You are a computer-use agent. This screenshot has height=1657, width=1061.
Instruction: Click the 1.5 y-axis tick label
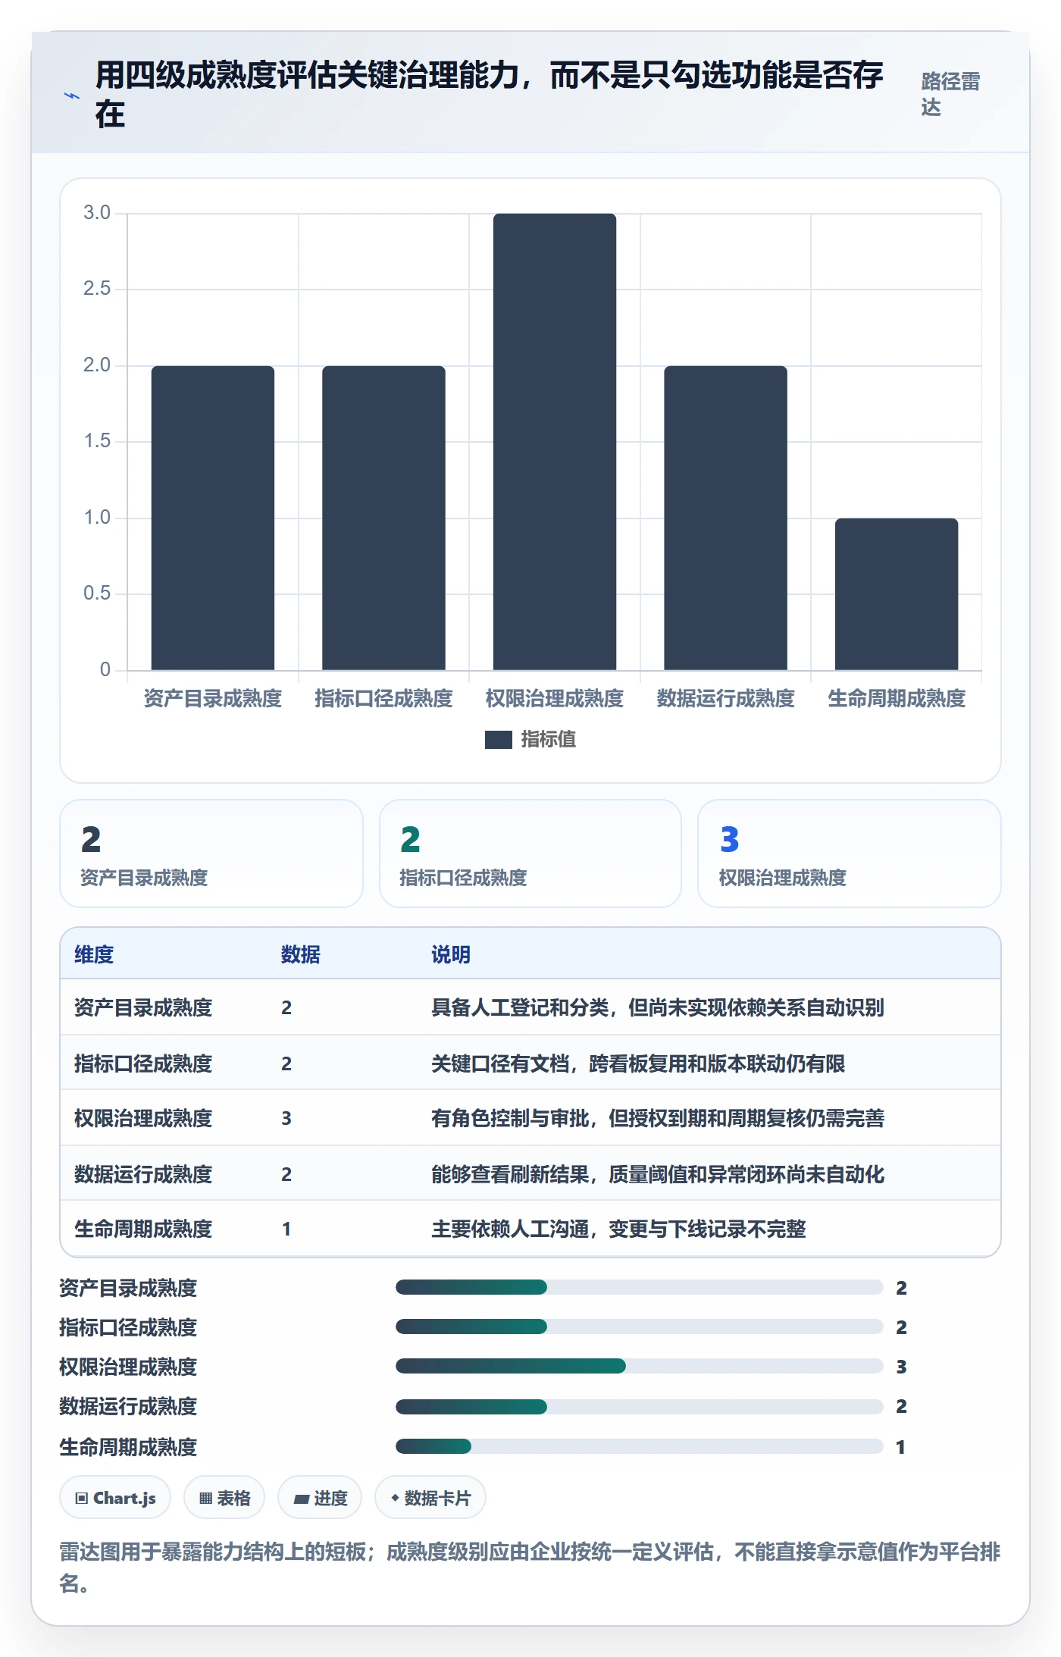[97, 441]
